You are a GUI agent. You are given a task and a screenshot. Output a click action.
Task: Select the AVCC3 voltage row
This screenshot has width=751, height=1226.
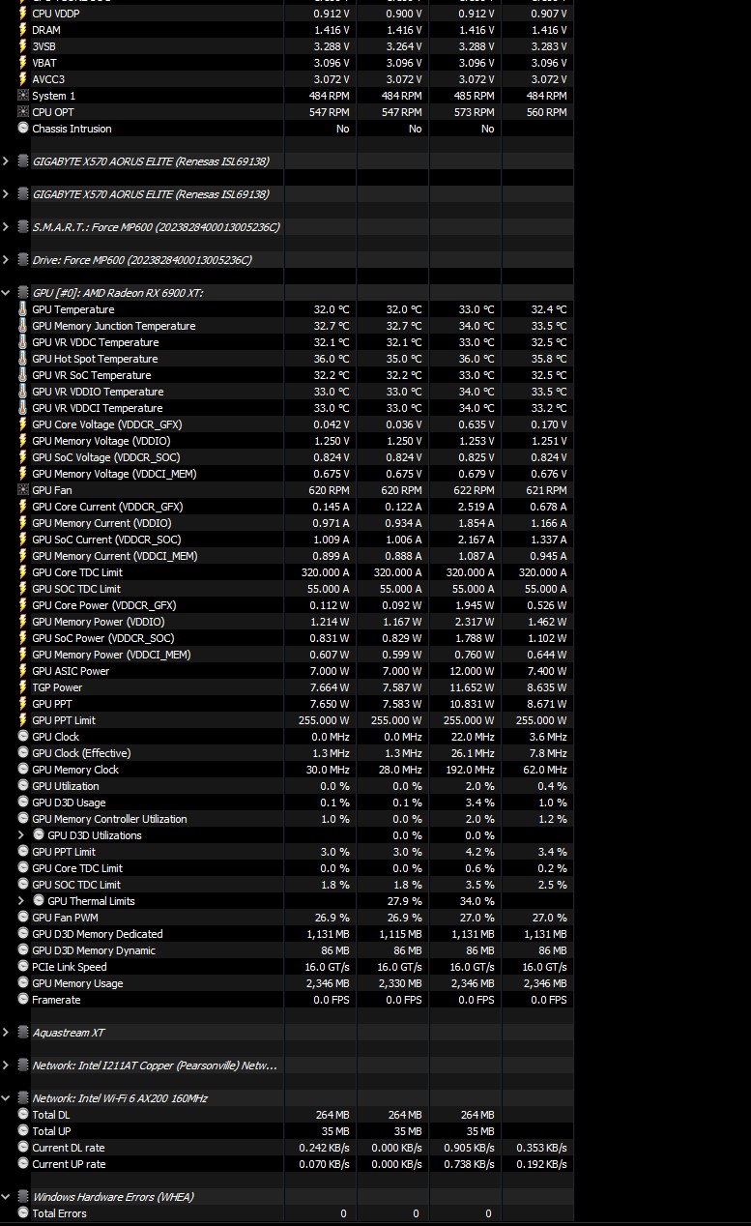pyautogui.click(x=287, y=79)
